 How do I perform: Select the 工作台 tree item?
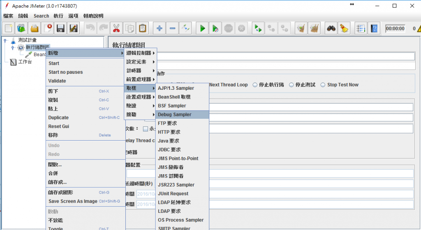pos(25,62)
